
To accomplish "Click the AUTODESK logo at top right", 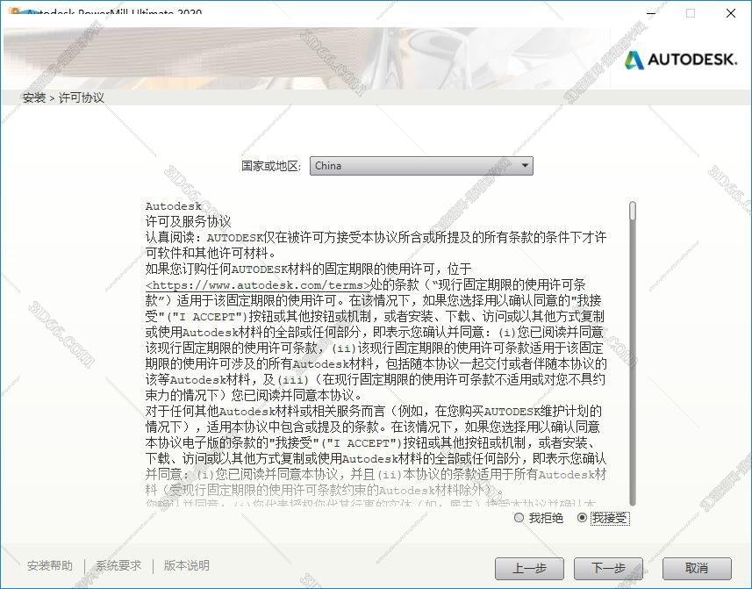I will coord(682,61).
